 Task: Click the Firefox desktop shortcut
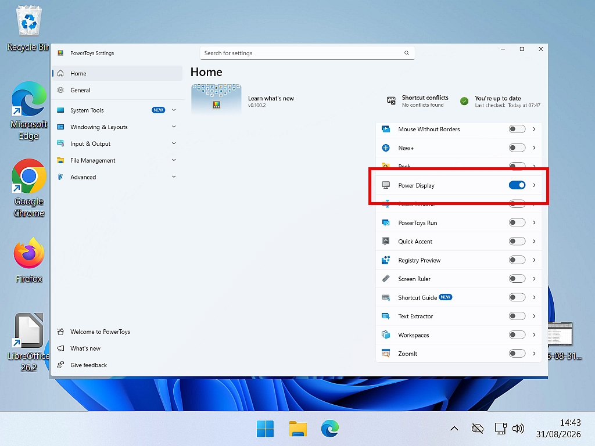point(29,261)
